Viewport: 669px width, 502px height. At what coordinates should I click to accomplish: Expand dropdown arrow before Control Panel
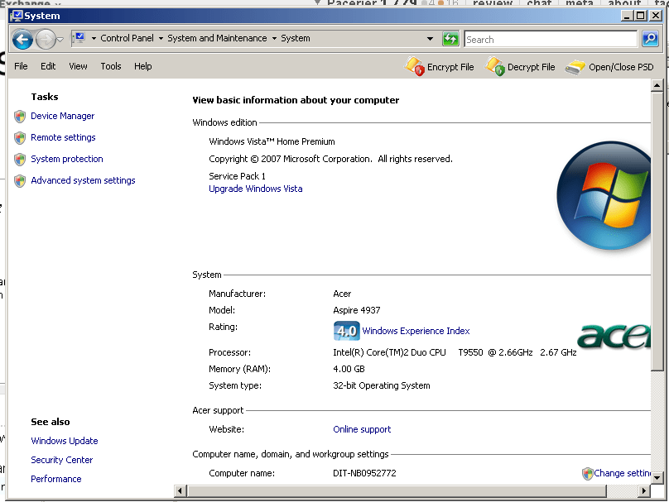point(94,38)
